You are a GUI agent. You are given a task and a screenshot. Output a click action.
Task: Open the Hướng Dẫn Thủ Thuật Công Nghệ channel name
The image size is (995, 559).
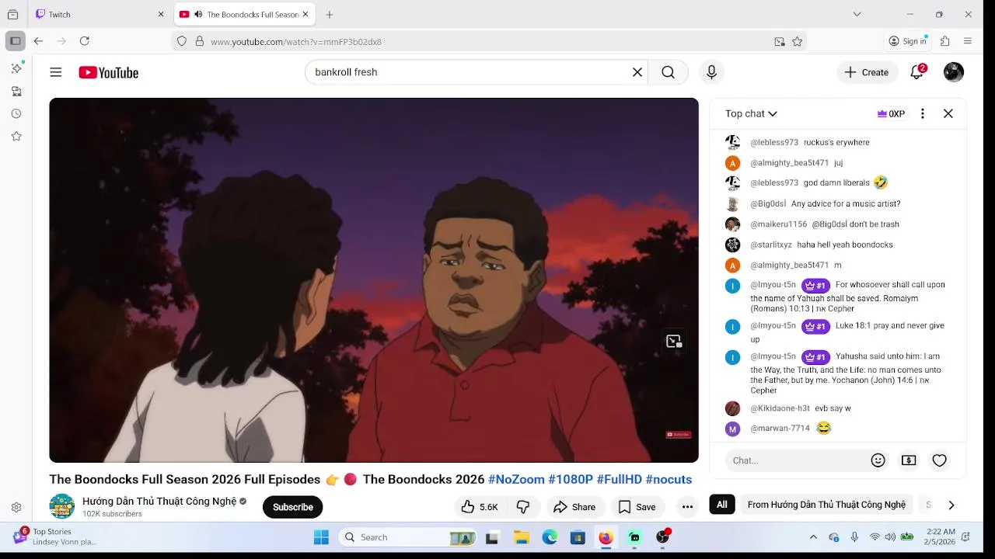coord(159,501)
